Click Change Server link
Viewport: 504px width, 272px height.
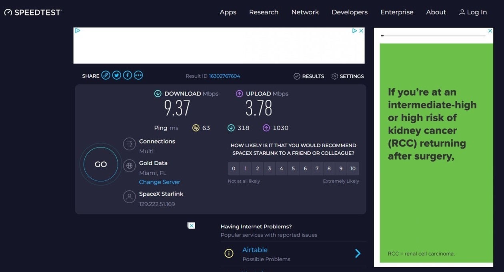click(x=160, y=182)
